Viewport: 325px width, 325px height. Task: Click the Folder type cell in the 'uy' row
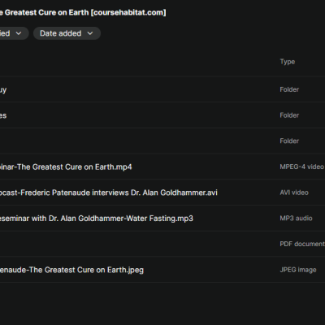[289, 89]
